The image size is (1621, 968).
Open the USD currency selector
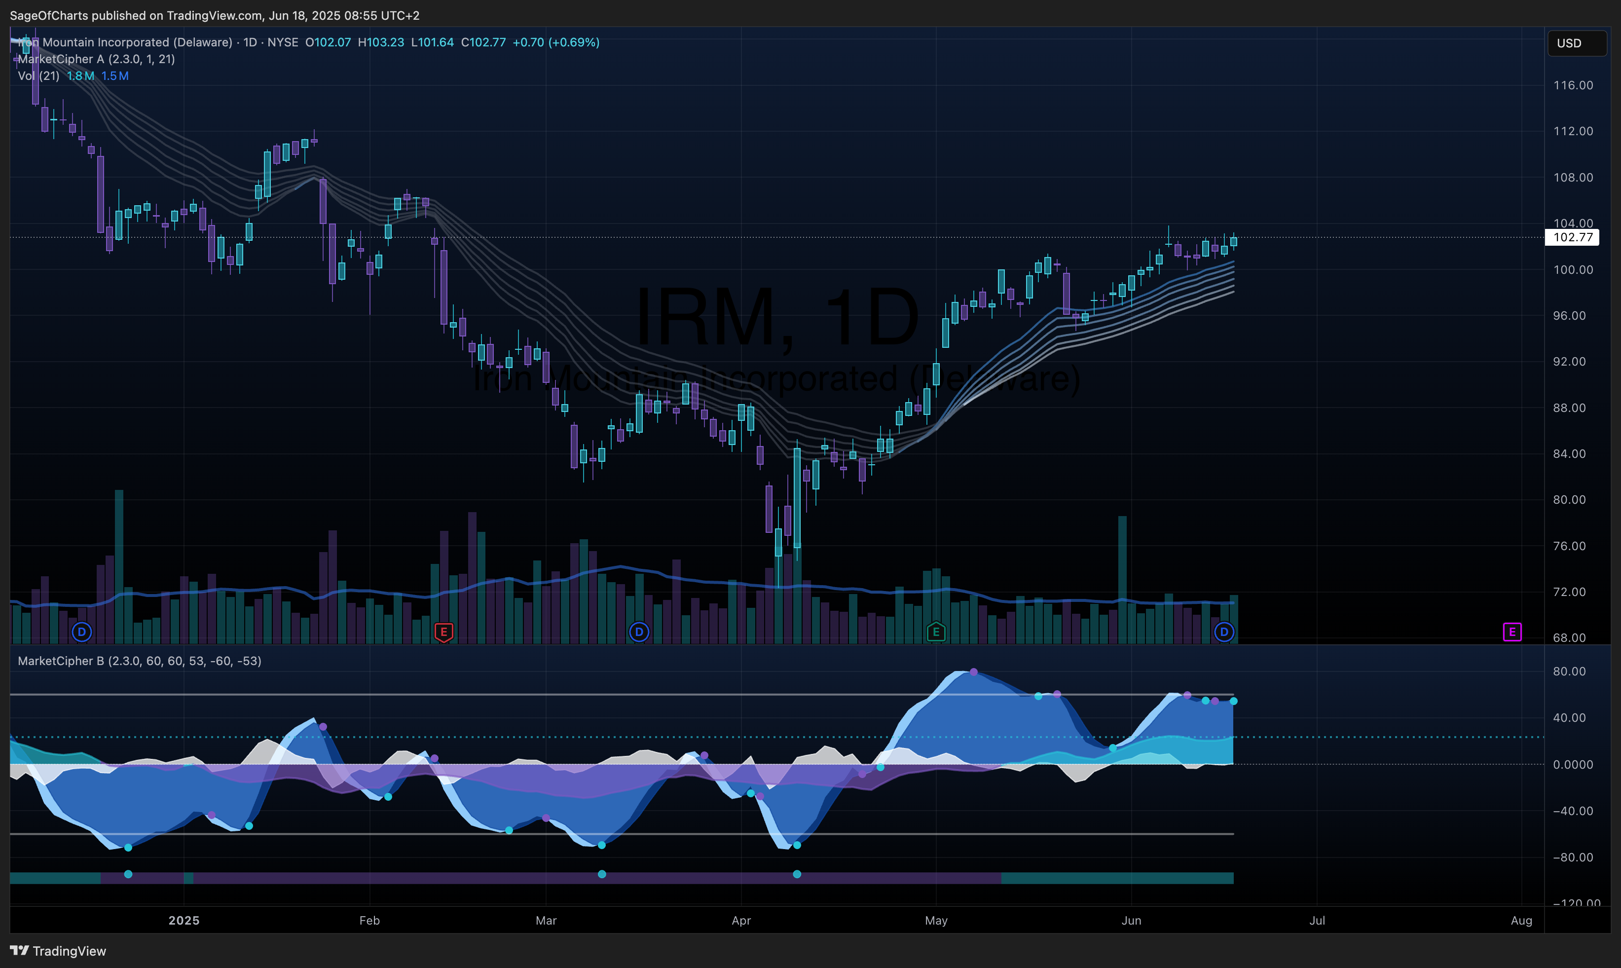pos(1577,43)
